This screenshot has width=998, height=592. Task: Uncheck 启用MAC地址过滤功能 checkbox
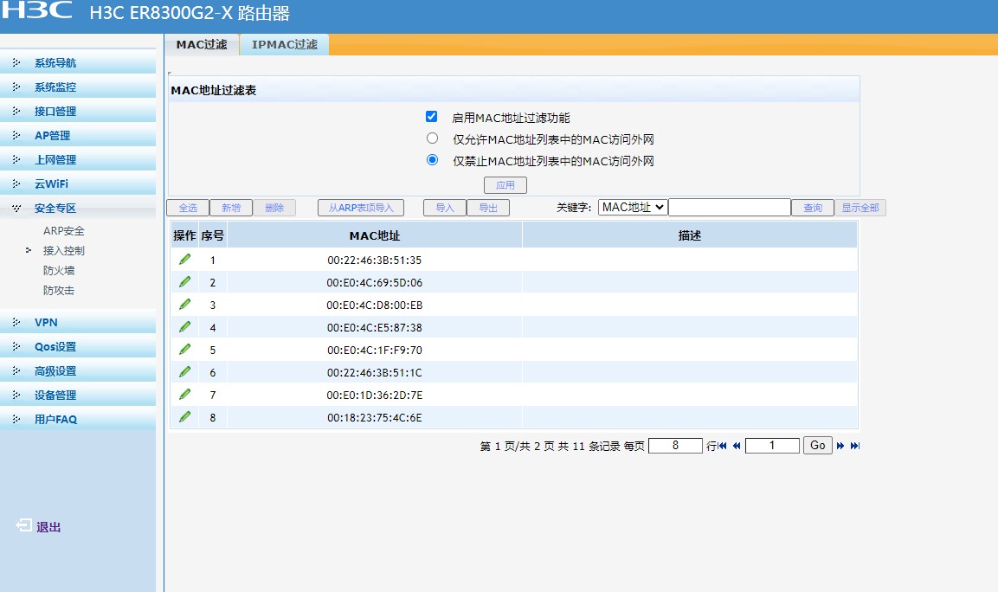[x=432, y=117]
